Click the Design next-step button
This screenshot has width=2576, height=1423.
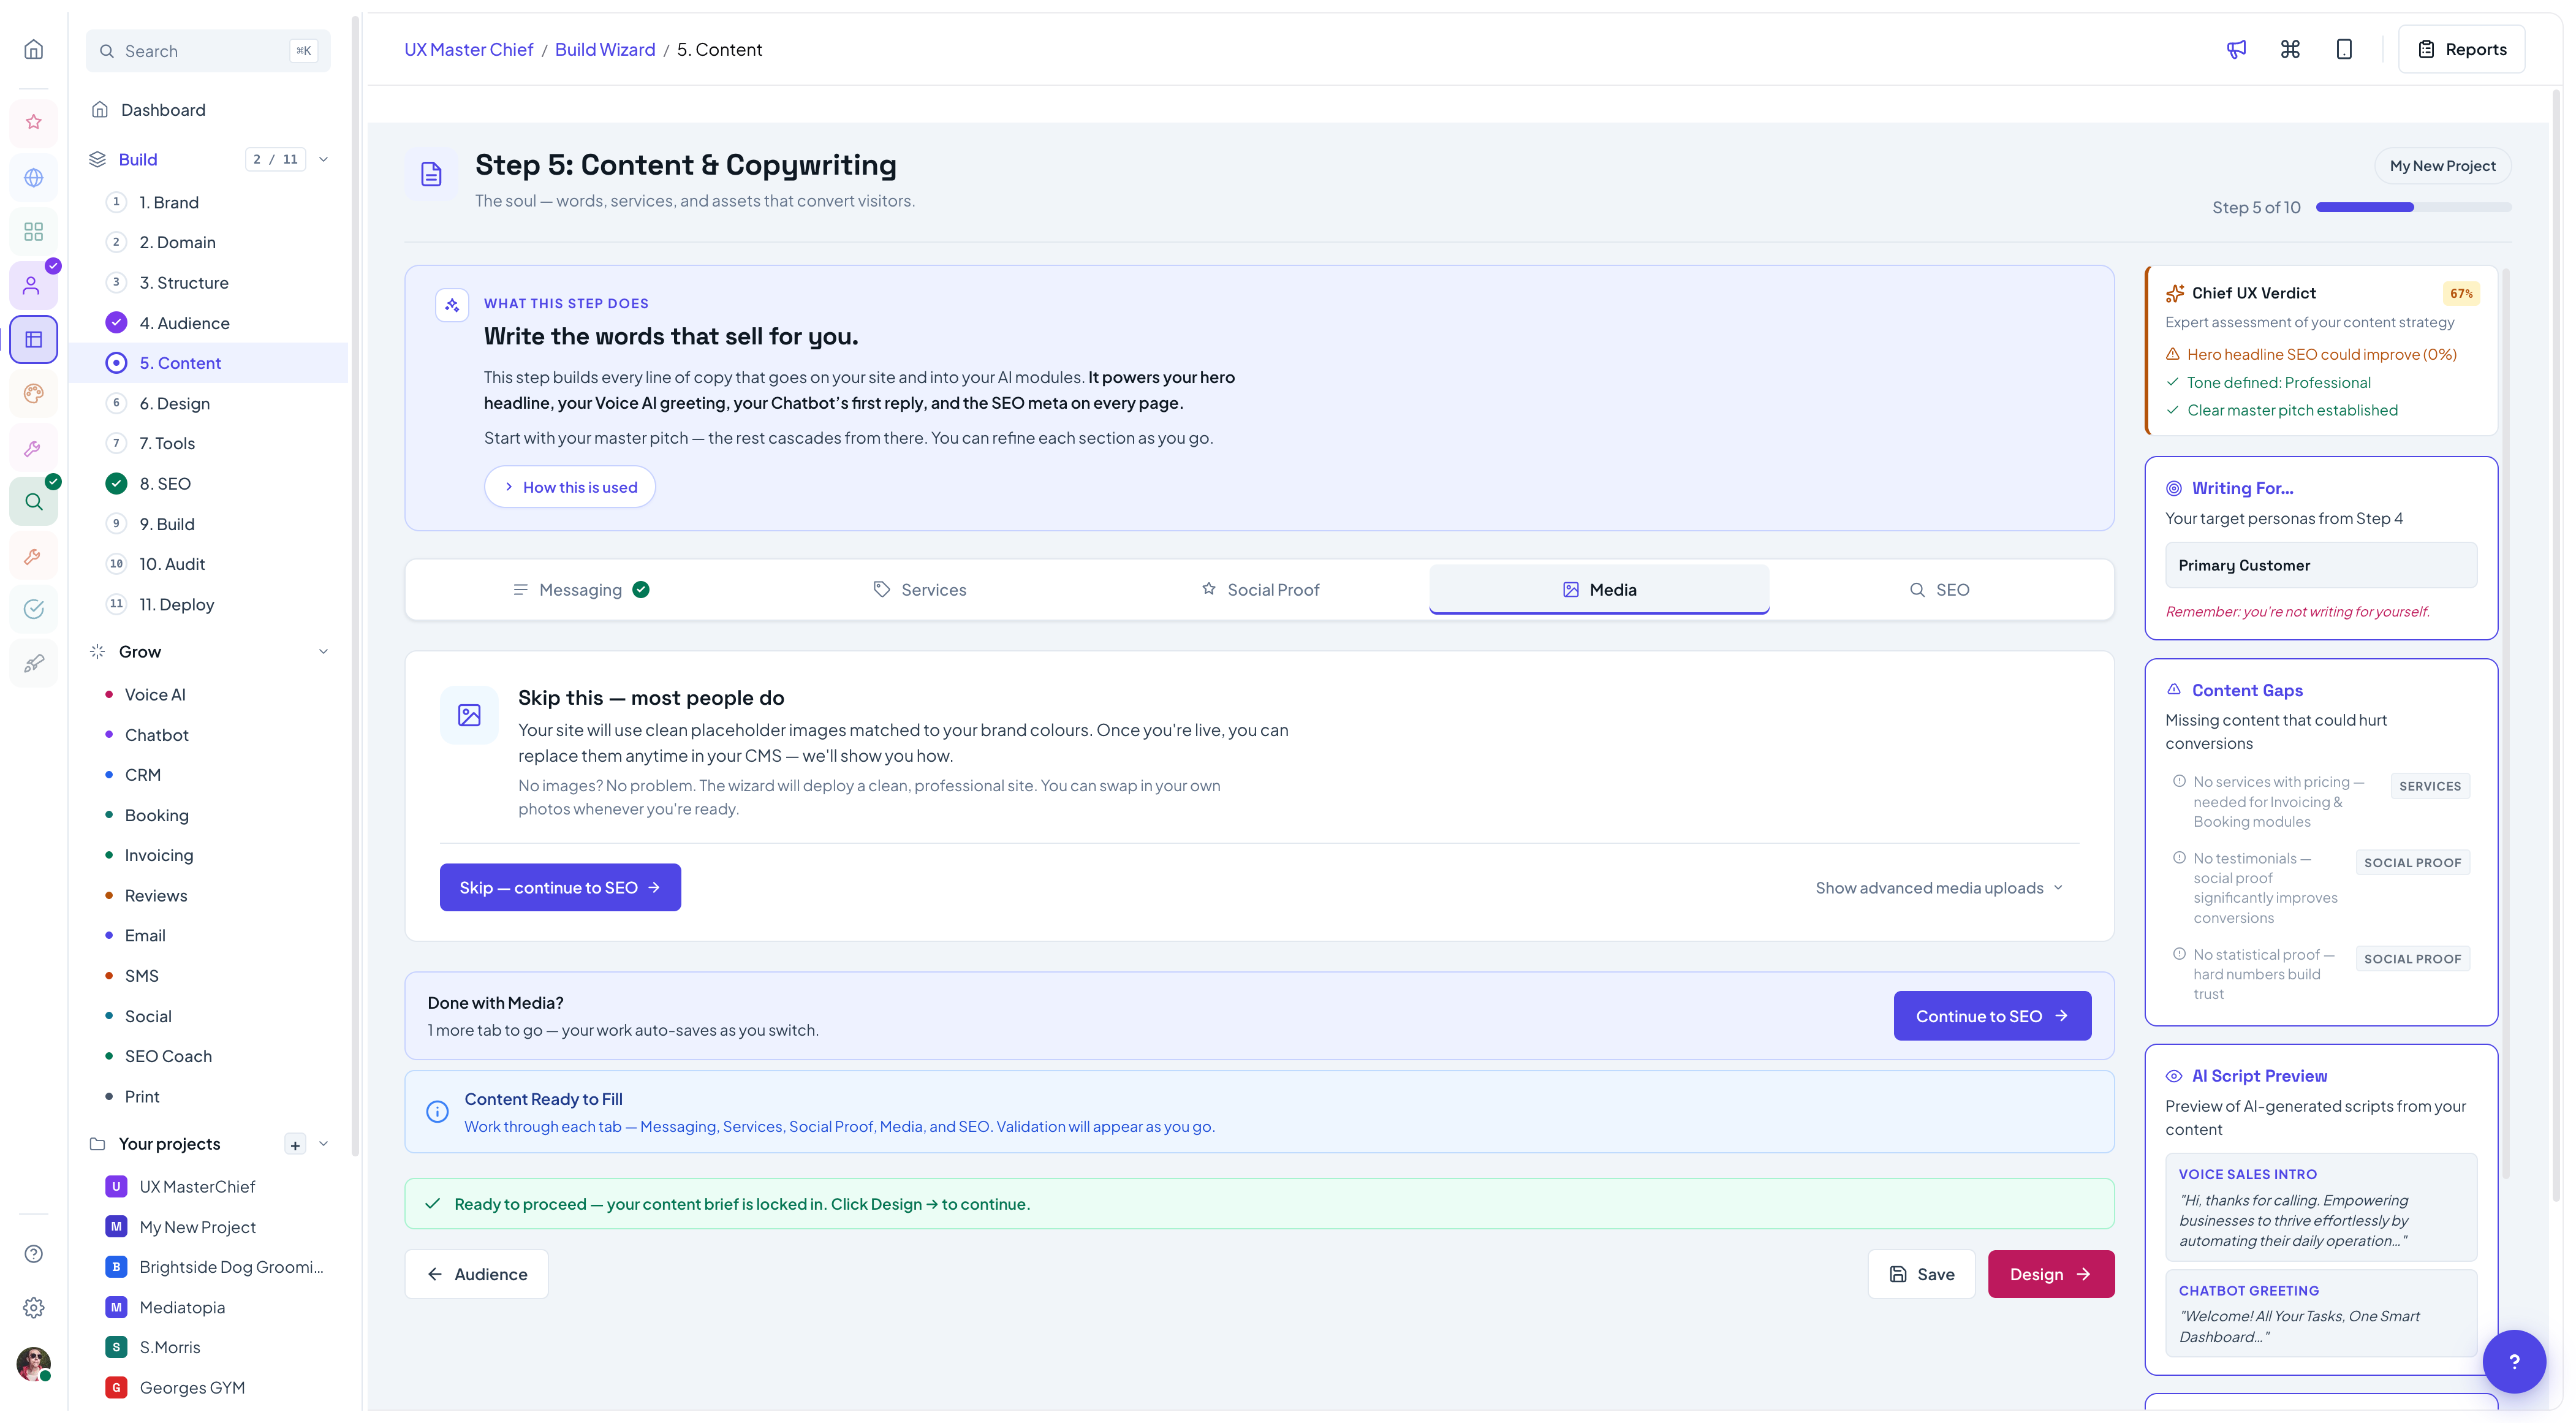[2051, 1274]
